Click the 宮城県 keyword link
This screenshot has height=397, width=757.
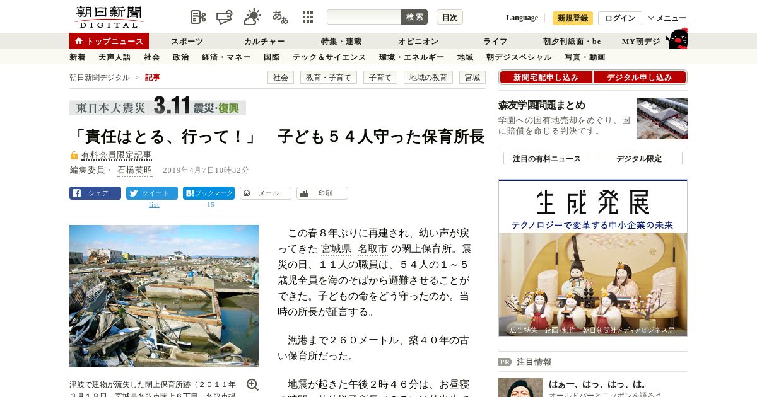tap(336, 249)
